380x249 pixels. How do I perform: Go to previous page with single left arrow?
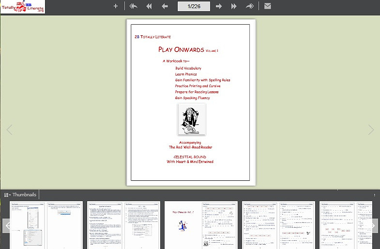tap(165, 6)
